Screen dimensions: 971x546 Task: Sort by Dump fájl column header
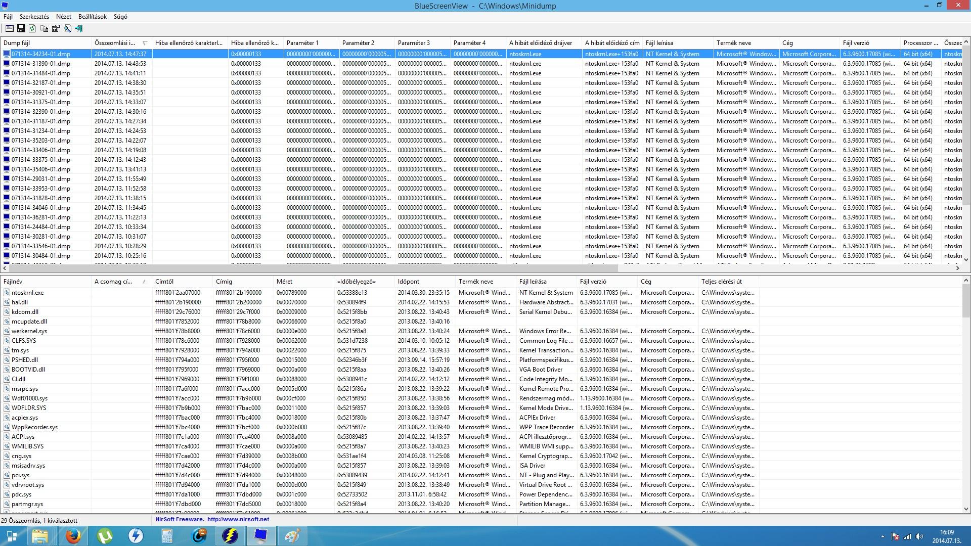pos(46,43)
